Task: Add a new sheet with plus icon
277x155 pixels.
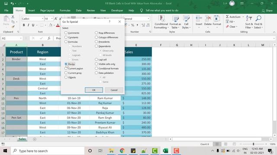Action: coord(35,139)
